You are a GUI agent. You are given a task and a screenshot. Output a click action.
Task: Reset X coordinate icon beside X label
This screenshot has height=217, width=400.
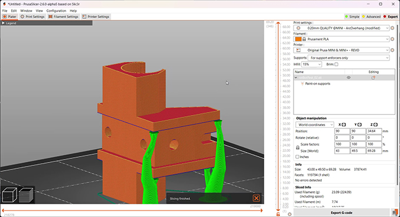click(344, 125)
